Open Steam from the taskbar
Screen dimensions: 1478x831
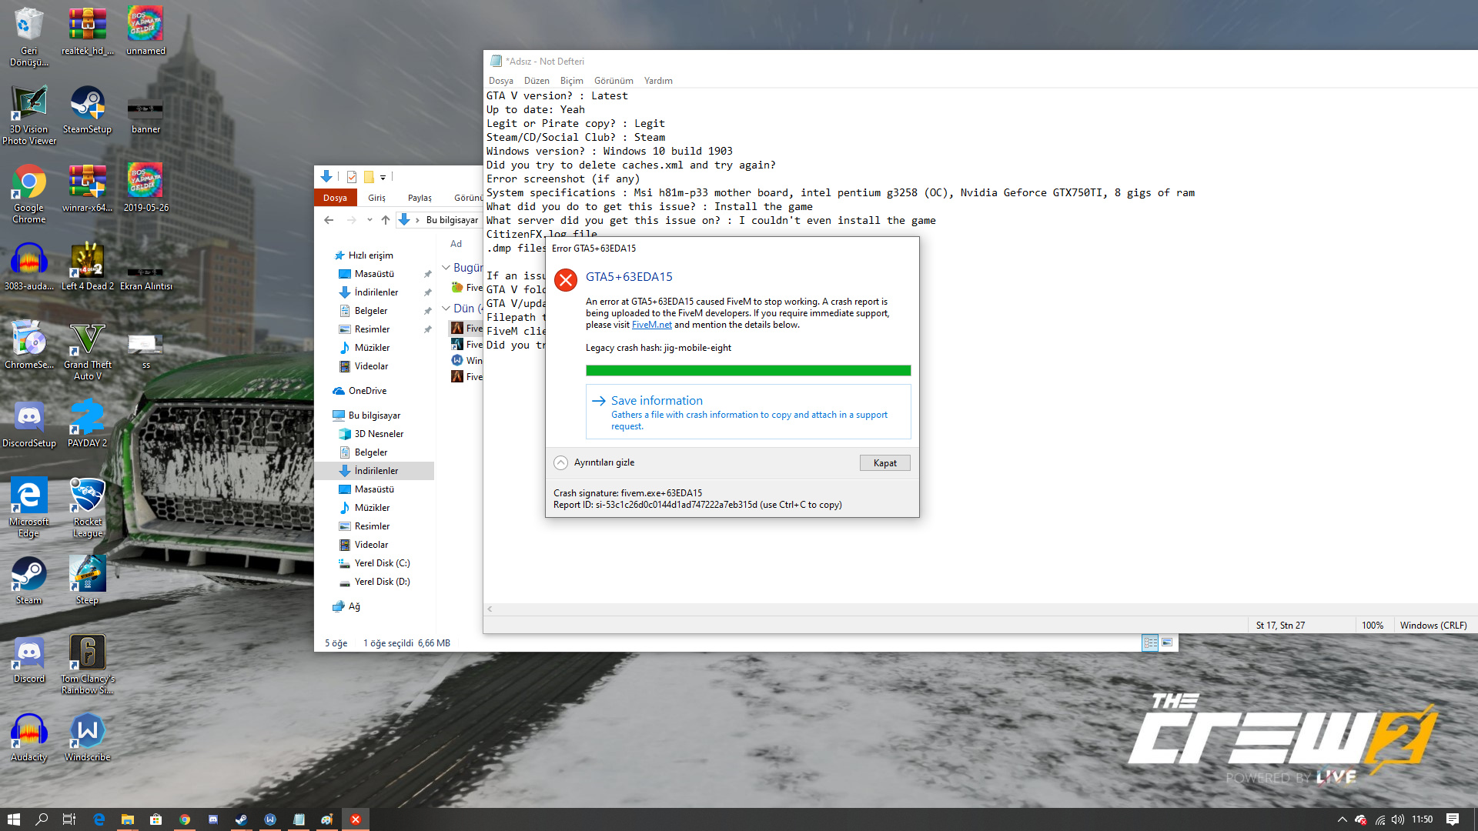(x=241, y=819)
